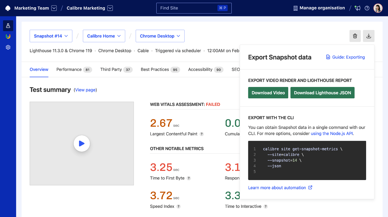
Task: Click the trash icon to delete the snapshot
Action: [355, 36]
